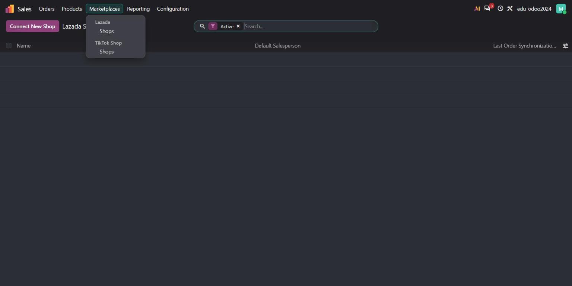Open the user avatar M menu

561,9
